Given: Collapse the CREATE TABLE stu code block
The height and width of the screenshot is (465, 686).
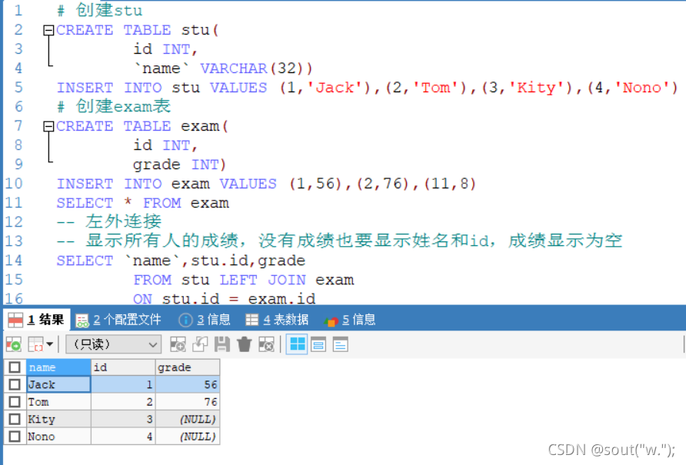Looking at the screenshot, I should click(48, 30).
